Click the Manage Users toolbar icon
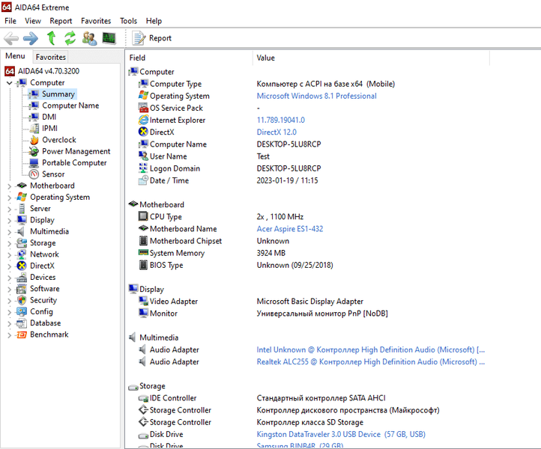Screen dimensions: 541x449 (89, 38)
